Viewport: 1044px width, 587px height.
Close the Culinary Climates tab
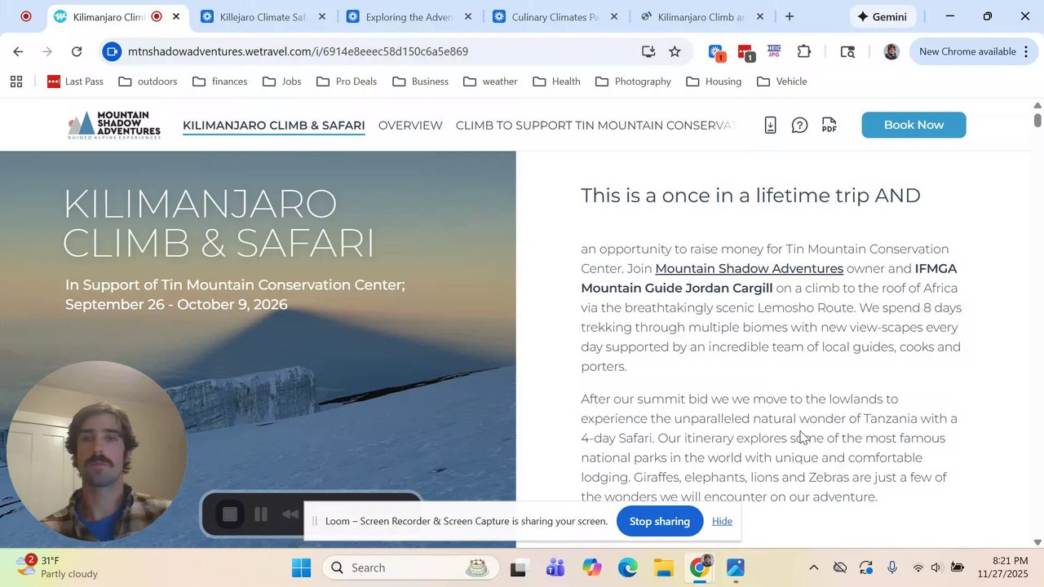tap(614, 16)
